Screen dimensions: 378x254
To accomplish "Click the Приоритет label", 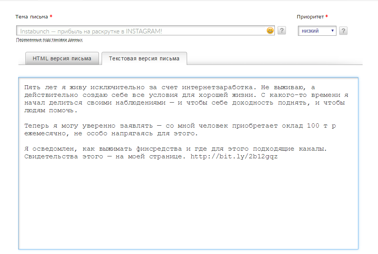I will tap(310, 17).
